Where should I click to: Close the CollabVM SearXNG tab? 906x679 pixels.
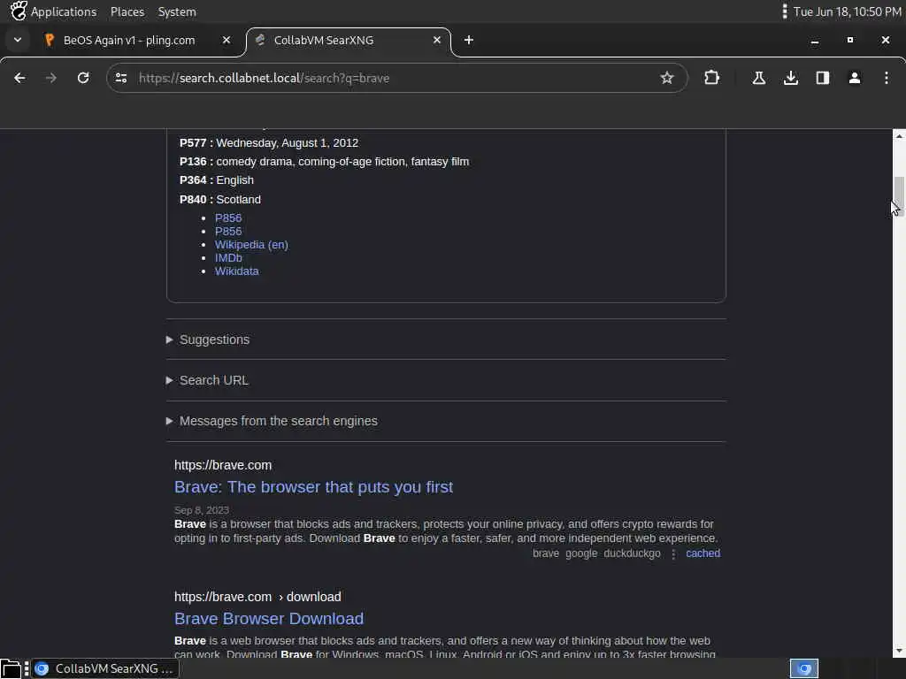(437, 40)
